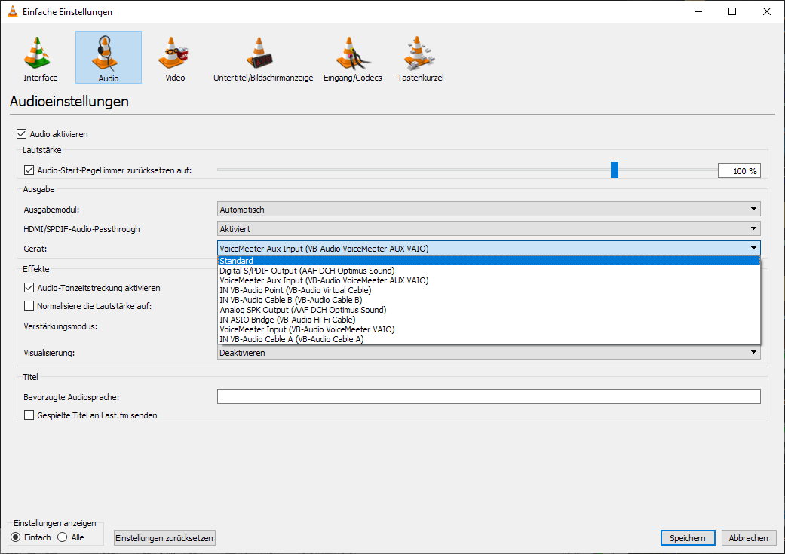The height and width of the screenshot is (554, 785).
Task: Select the Alle settings radio button
Action: point(62,537)
